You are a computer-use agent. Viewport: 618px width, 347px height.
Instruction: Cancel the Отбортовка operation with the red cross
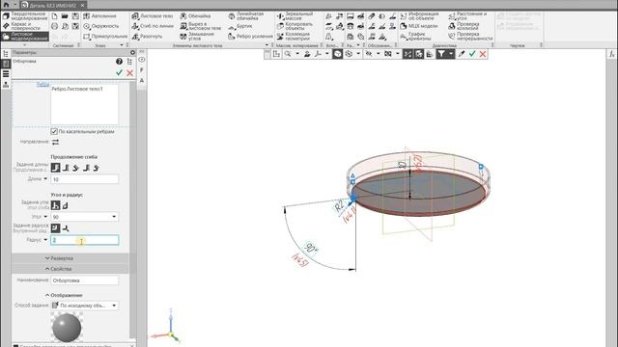129,73
